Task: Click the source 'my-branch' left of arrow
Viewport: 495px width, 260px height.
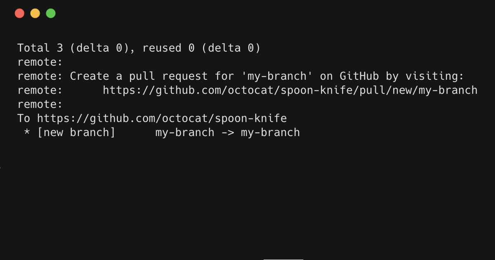Action: (x=185, y=132)
